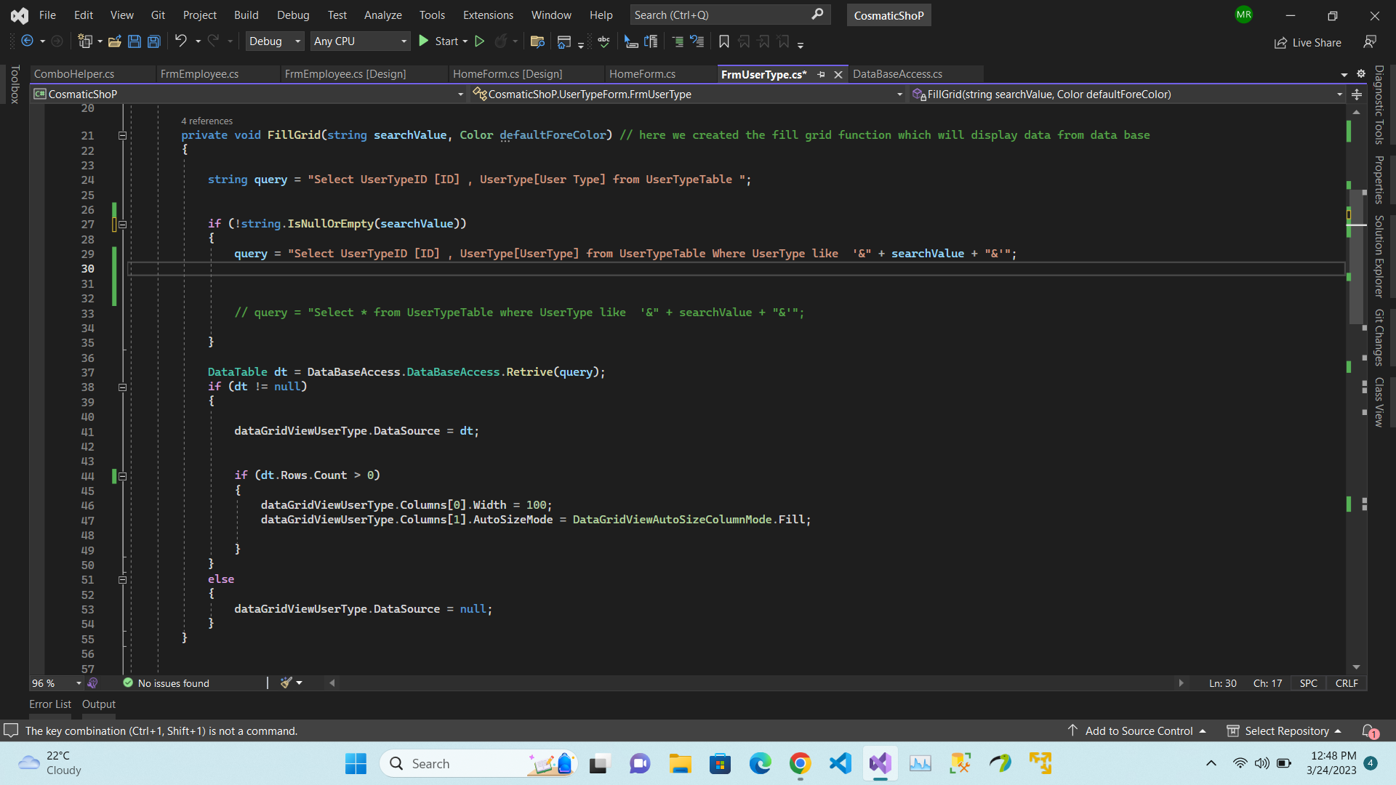Click the vertical scrollbar down arrow in editor
This screenshot has width=1396, height=785.
[1357, 667]
